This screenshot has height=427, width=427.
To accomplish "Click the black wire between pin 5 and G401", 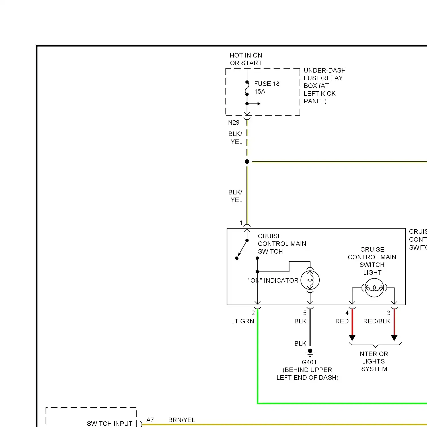I will click(x=310, y=327).
